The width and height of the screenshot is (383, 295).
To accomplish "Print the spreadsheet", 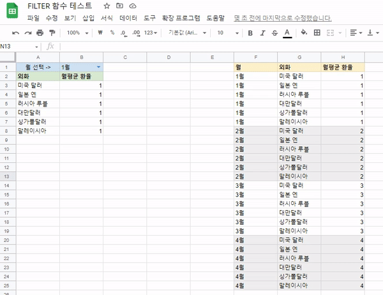I will [40, 33].
